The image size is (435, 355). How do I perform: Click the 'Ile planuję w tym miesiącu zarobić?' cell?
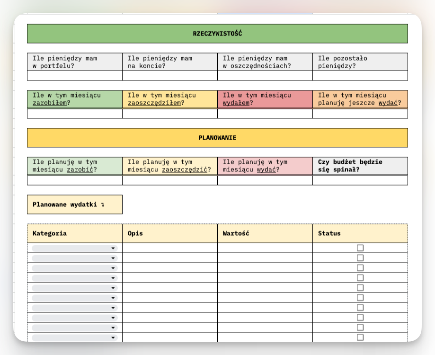click(x=75, y=166)
